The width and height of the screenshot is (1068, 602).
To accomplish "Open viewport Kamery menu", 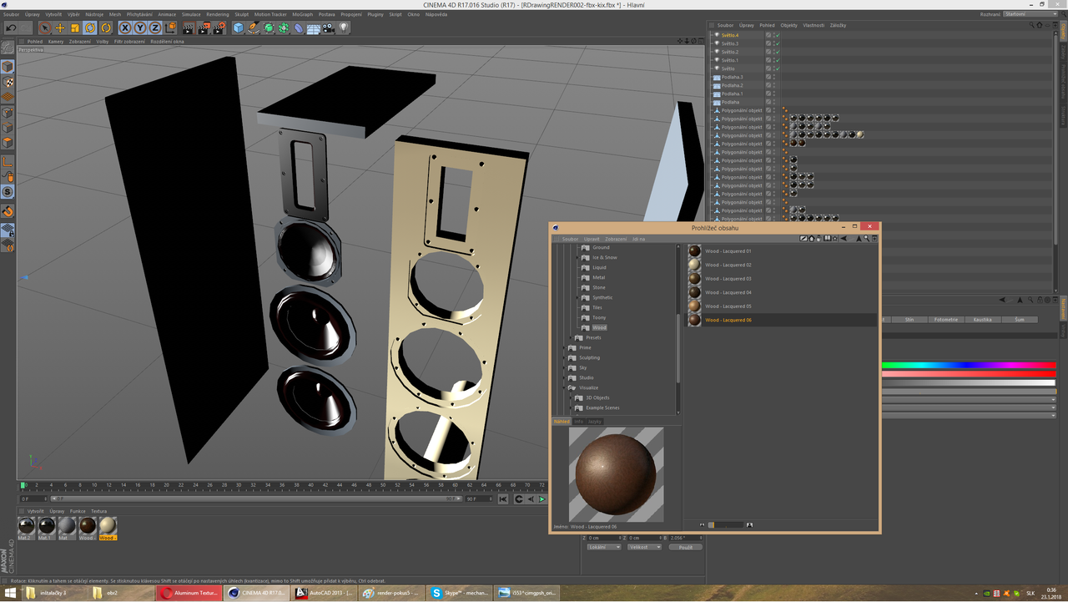I will click(x=56, y=41).
